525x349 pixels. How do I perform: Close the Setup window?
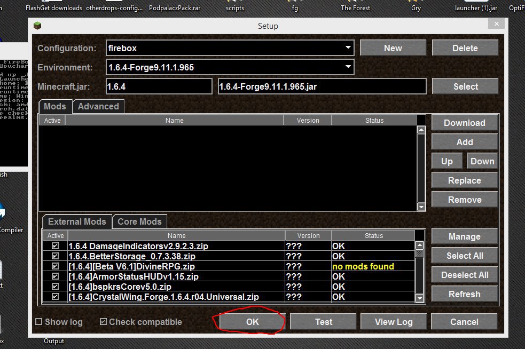click(496, 24)
